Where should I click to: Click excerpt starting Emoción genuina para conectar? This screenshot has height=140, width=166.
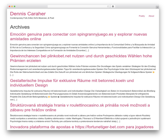click(83, 48)
